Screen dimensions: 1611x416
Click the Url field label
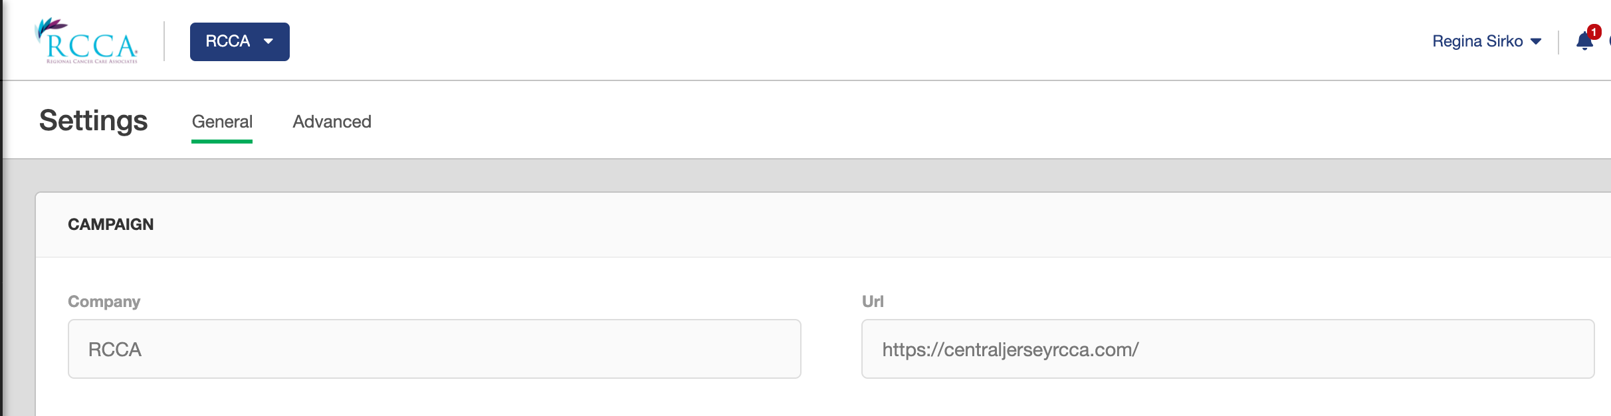pyautogui.click(x=873, y=302)
